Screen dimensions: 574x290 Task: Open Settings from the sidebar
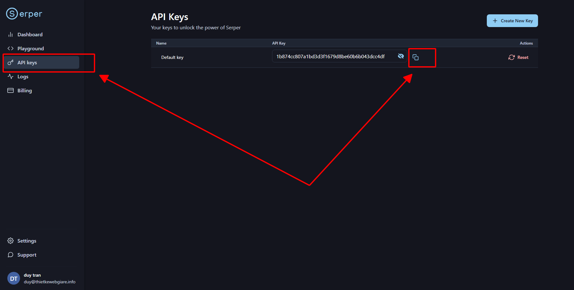pos(27,241)
